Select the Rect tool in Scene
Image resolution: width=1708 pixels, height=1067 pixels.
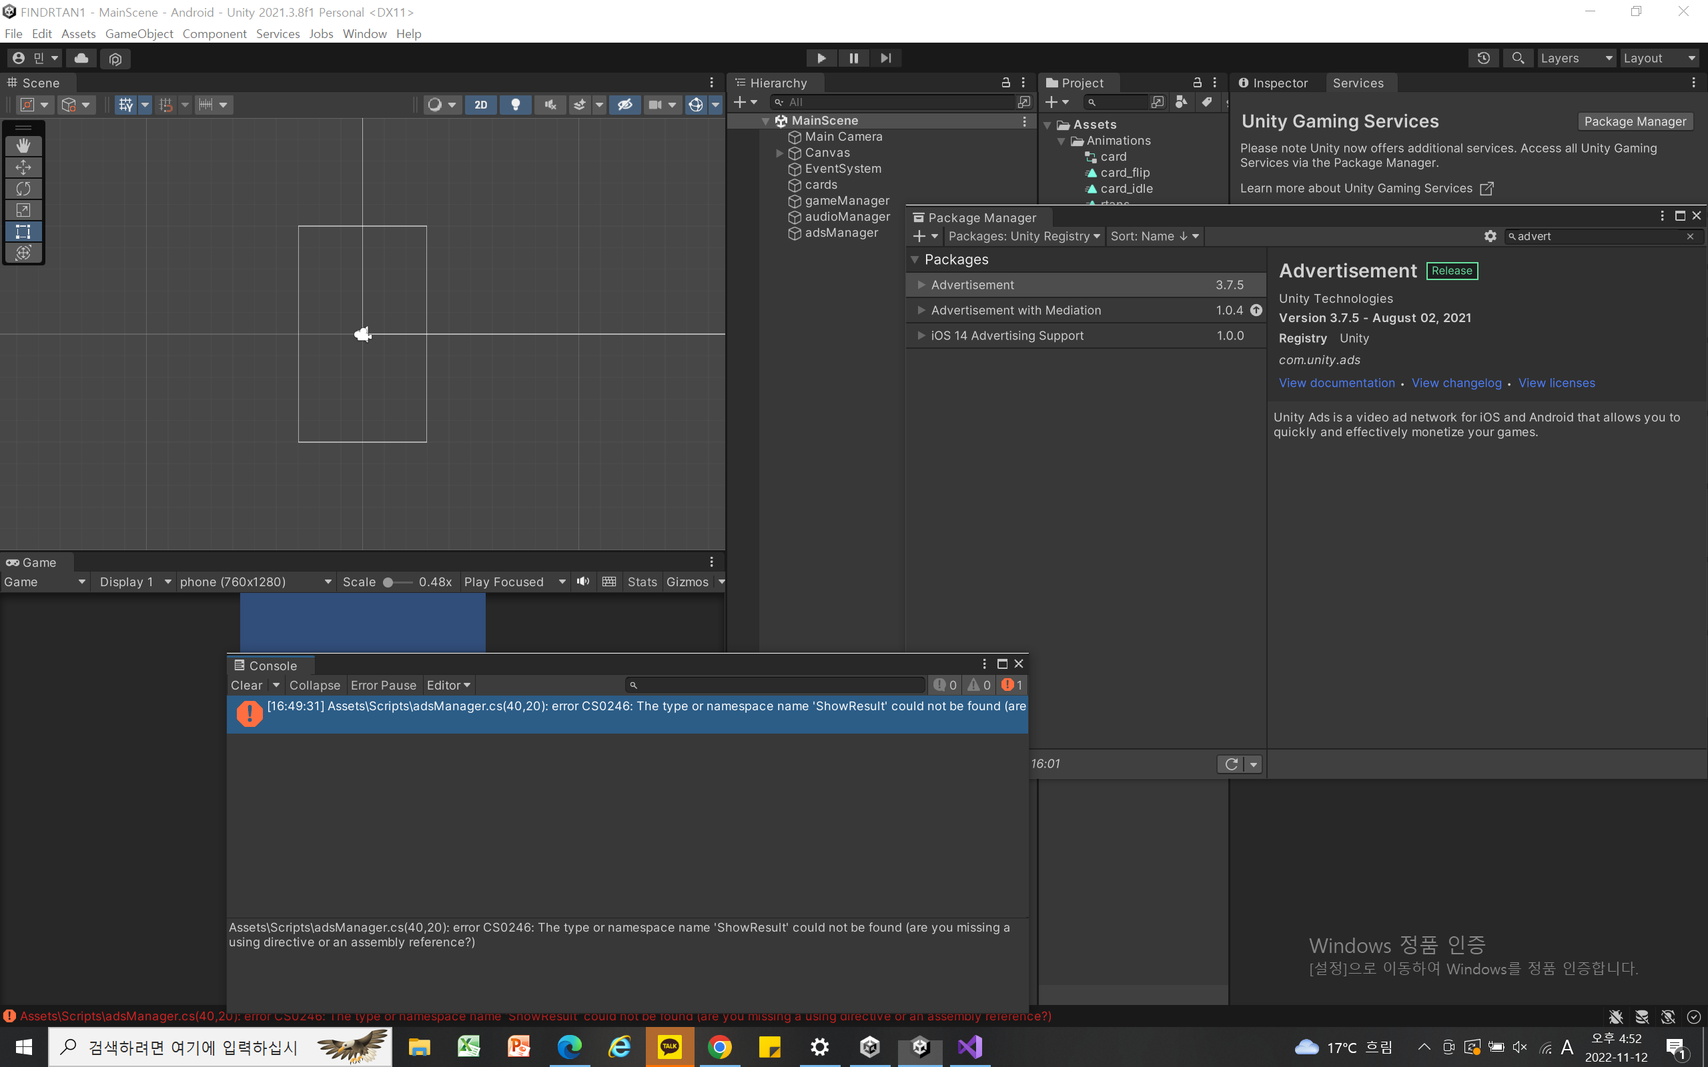click(23, 231)
